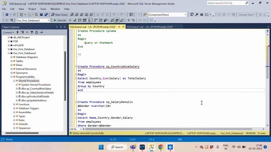Toggle Include Client Statistics
Screen dimensions: 271x152
(x=105, y=20)
